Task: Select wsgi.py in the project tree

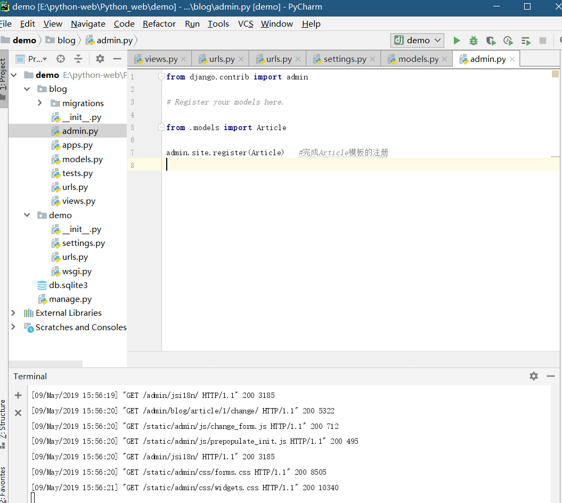Action: [x=71, y=271]
